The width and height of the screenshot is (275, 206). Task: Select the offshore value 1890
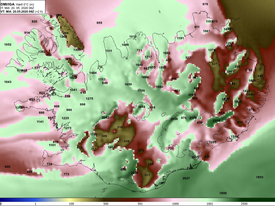coord(223,193)
